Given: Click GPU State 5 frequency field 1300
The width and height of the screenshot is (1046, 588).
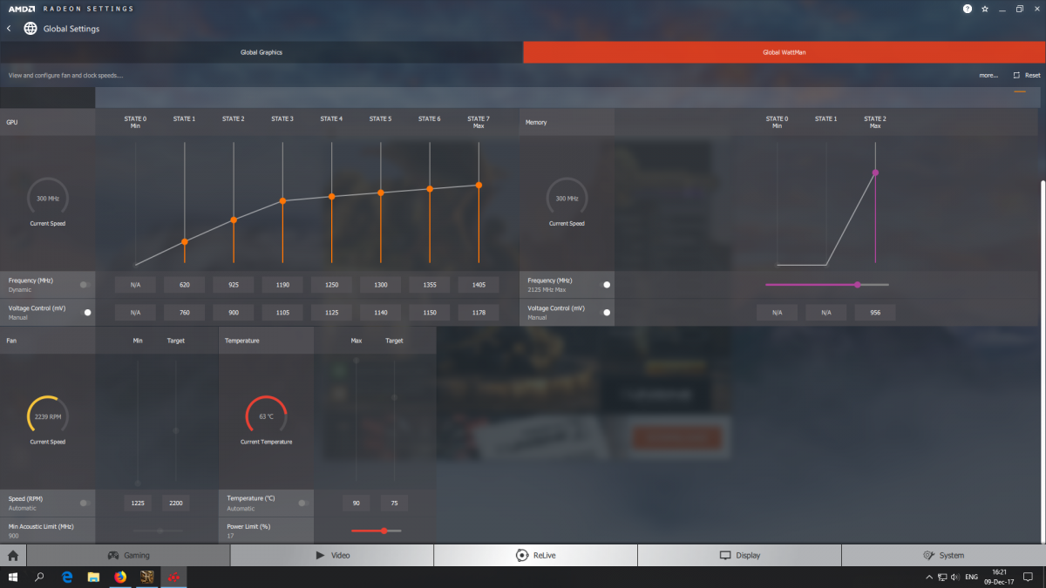Looking at the screenshot, I should [380, 285].
